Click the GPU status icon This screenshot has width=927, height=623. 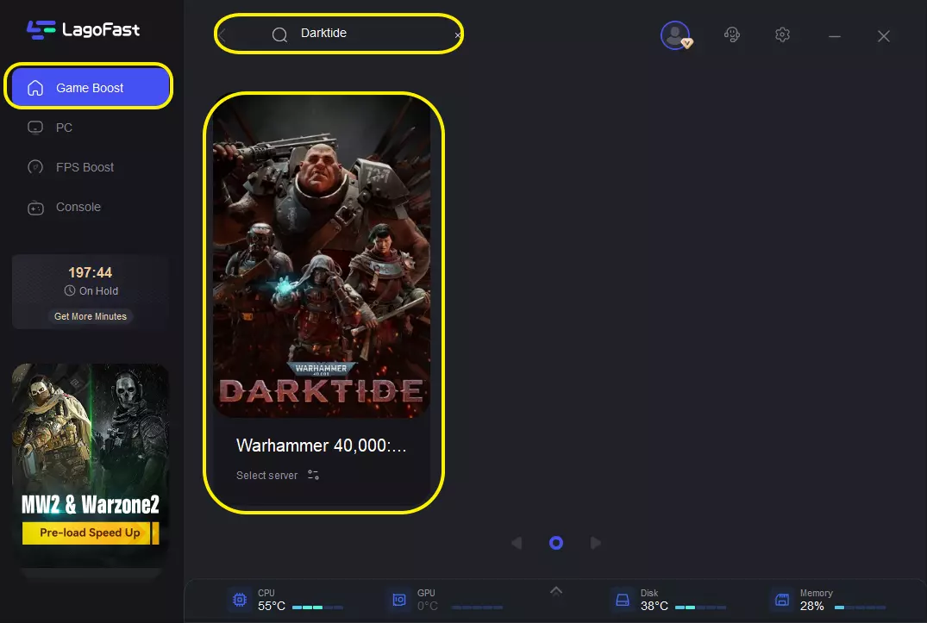tap(398, 600)
